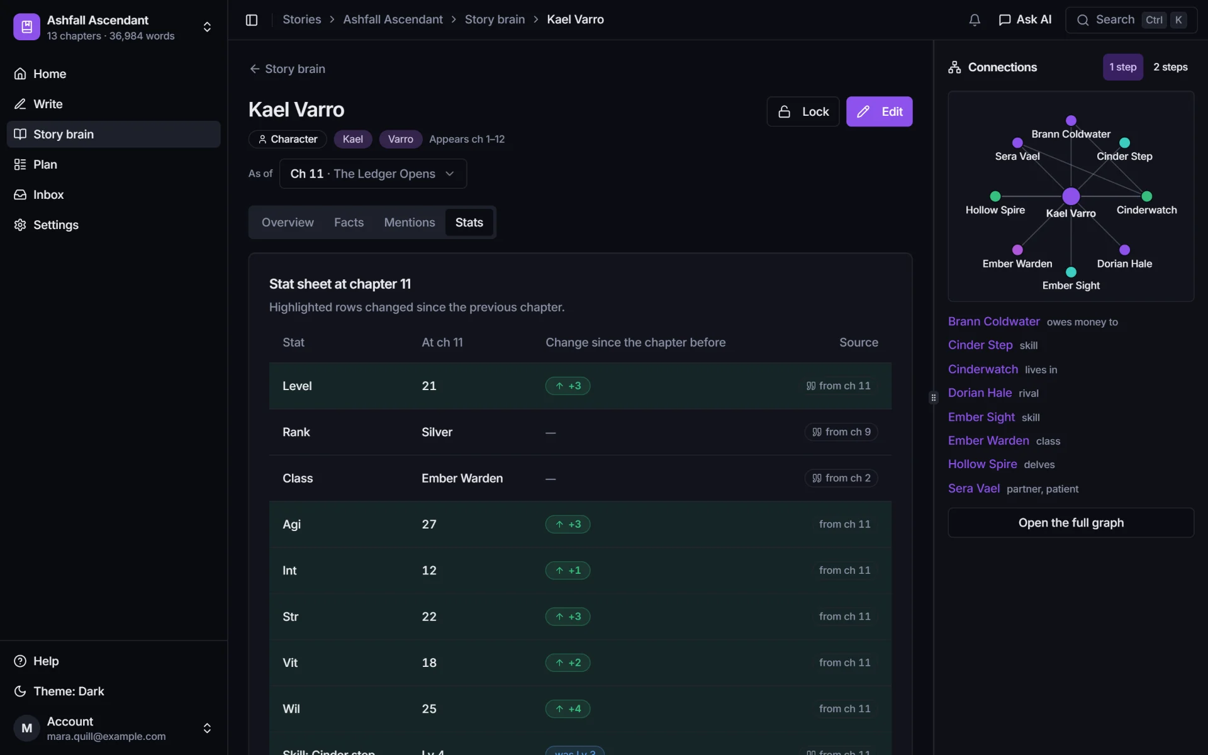
Task: Open Brann Coldwater connection link
Action: pos(993,322)
